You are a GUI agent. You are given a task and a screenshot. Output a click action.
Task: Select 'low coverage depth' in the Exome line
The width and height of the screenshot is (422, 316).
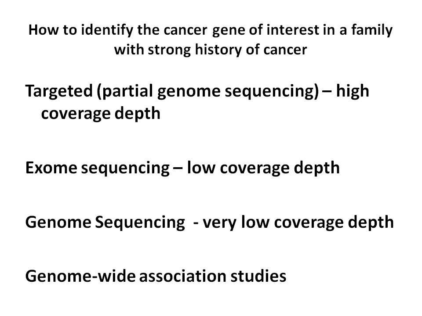263,168
